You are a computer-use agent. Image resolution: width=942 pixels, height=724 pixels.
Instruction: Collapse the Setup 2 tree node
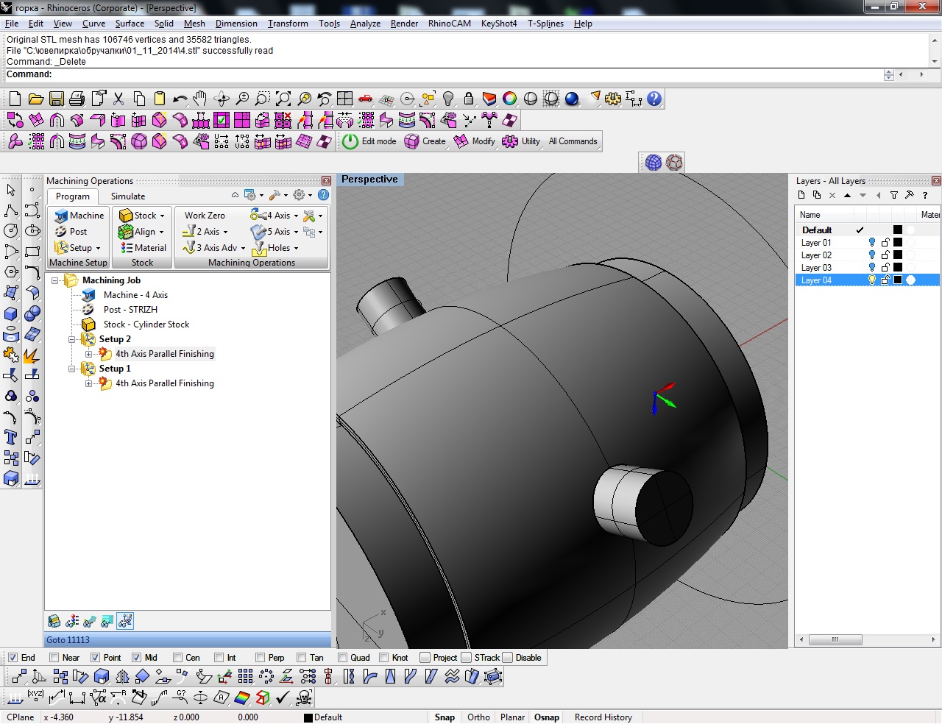(x=72, y=339)
